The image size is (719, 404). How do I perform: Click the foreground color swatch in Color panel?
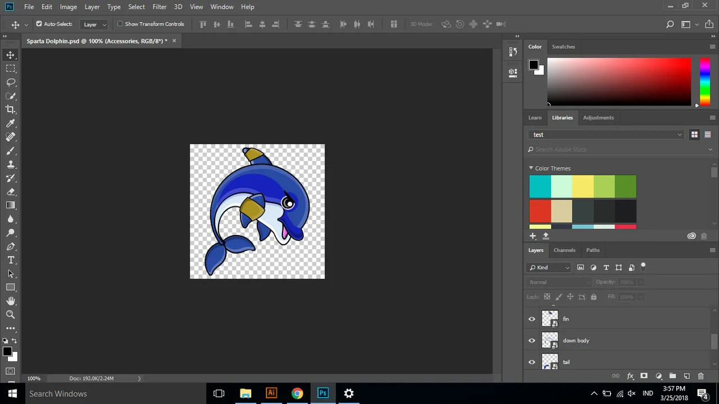coord(534,65)
